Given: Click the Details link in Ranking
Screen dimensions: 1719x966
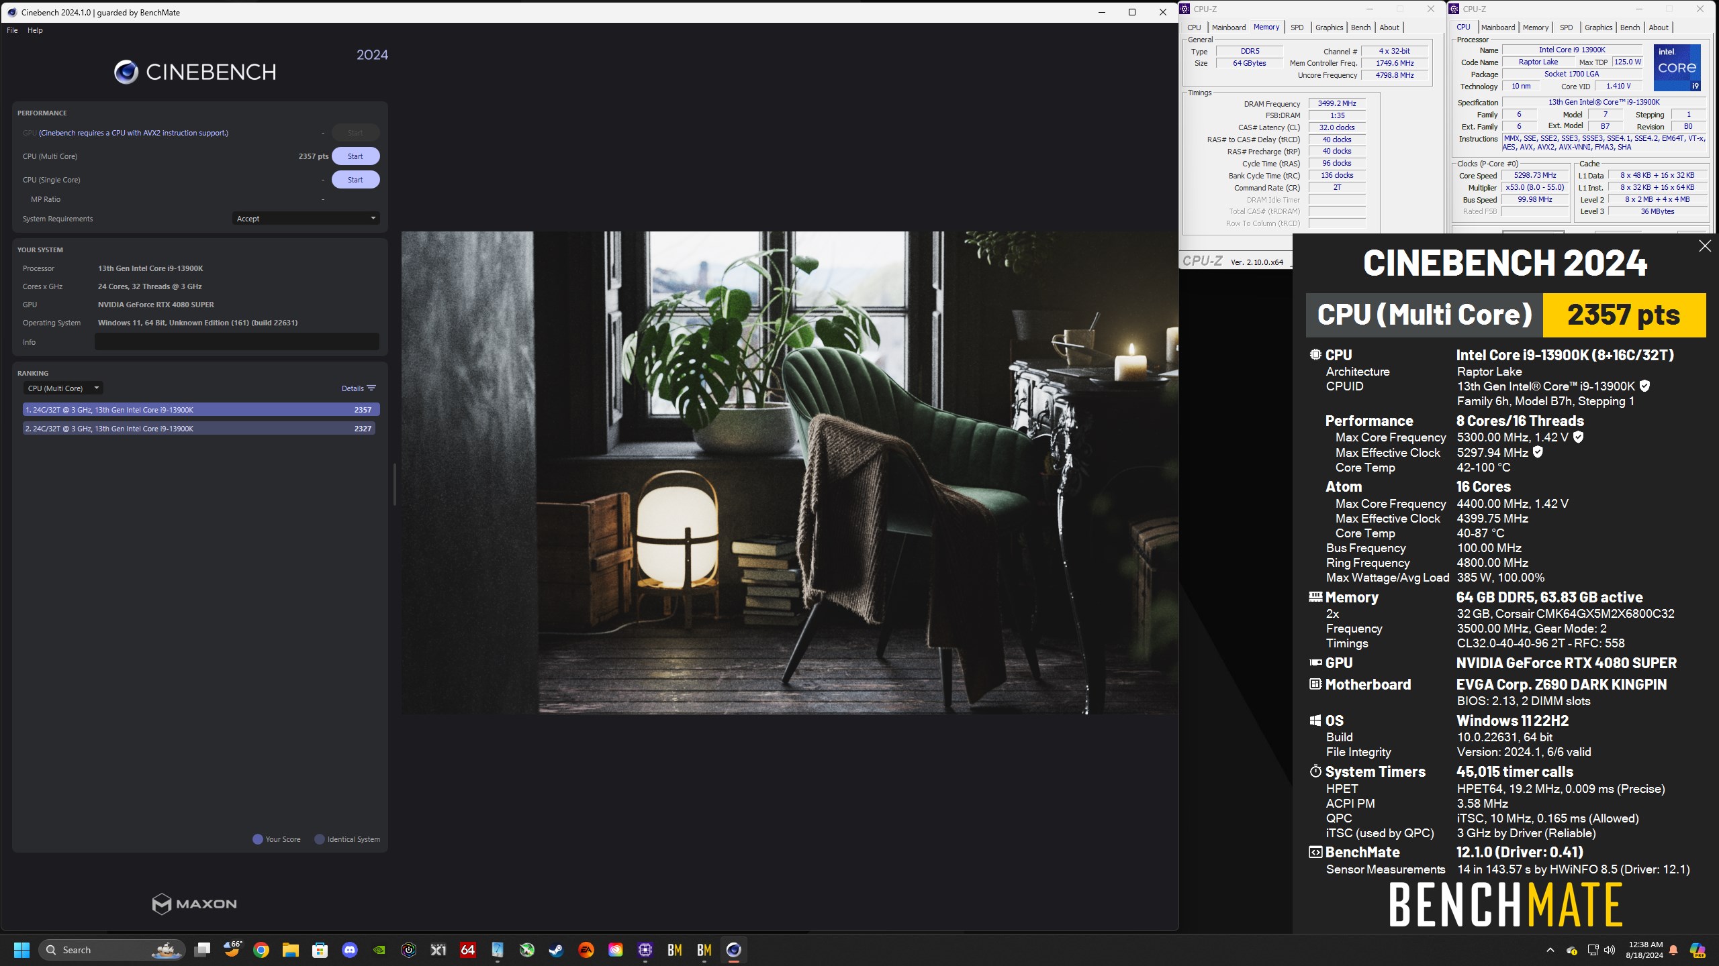Looking at the screenshot, I should [x=353, y=388].
